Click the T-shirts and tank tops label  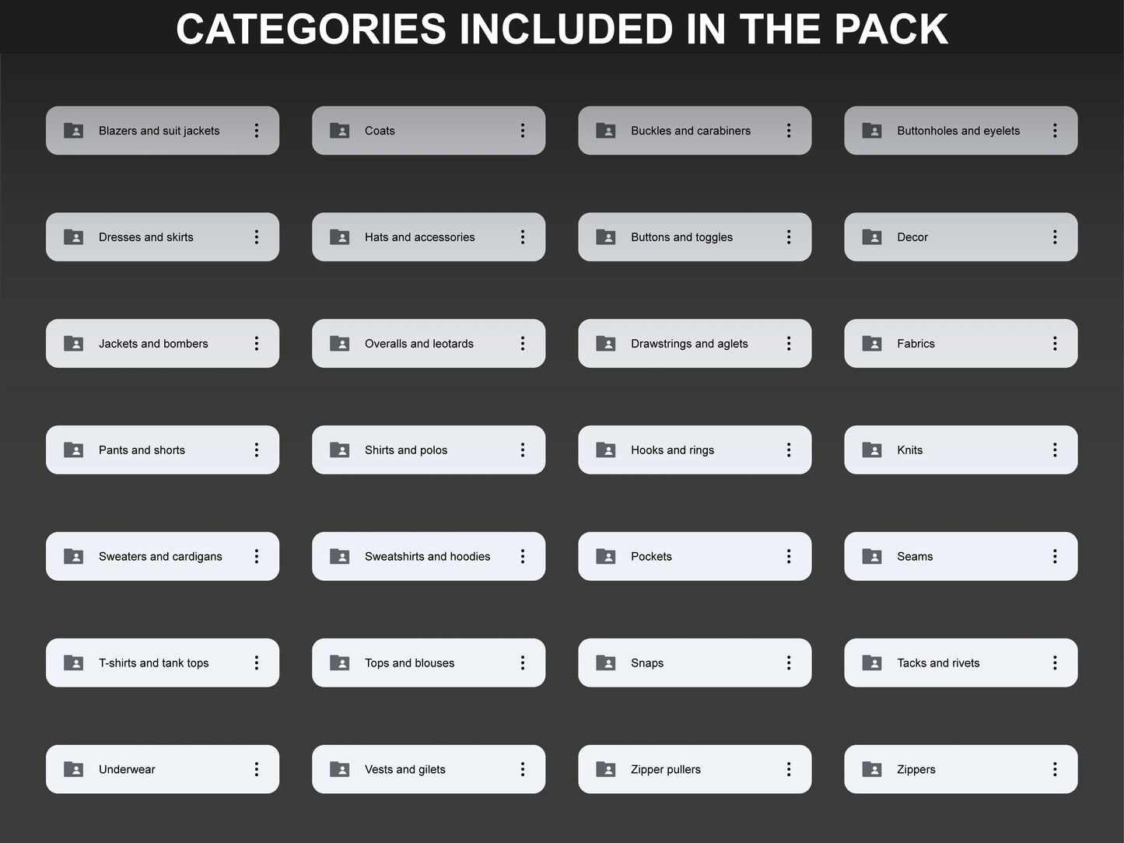[153, 663]
